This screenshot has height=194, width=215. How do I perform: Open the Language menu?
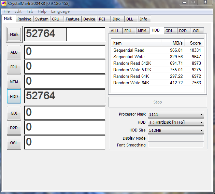click(x=60, y=11)
